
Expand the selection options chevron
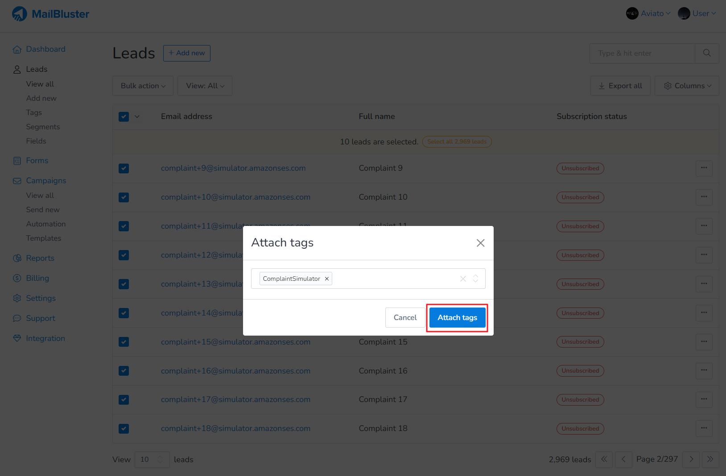(x=137, y=117)
